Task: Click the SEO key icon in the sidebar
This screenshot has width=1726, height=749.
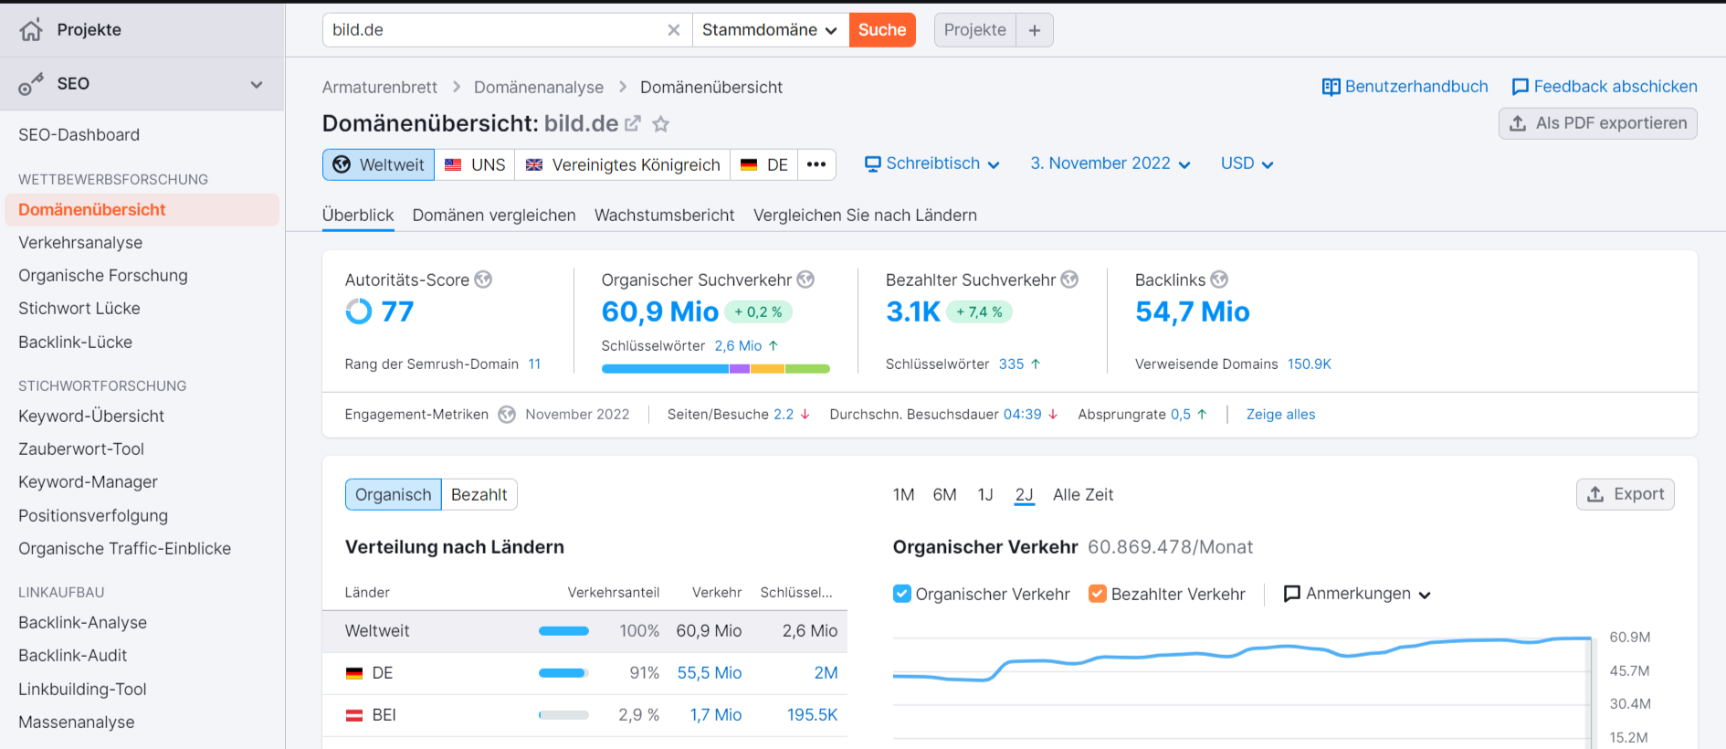Action: [31, 84]
